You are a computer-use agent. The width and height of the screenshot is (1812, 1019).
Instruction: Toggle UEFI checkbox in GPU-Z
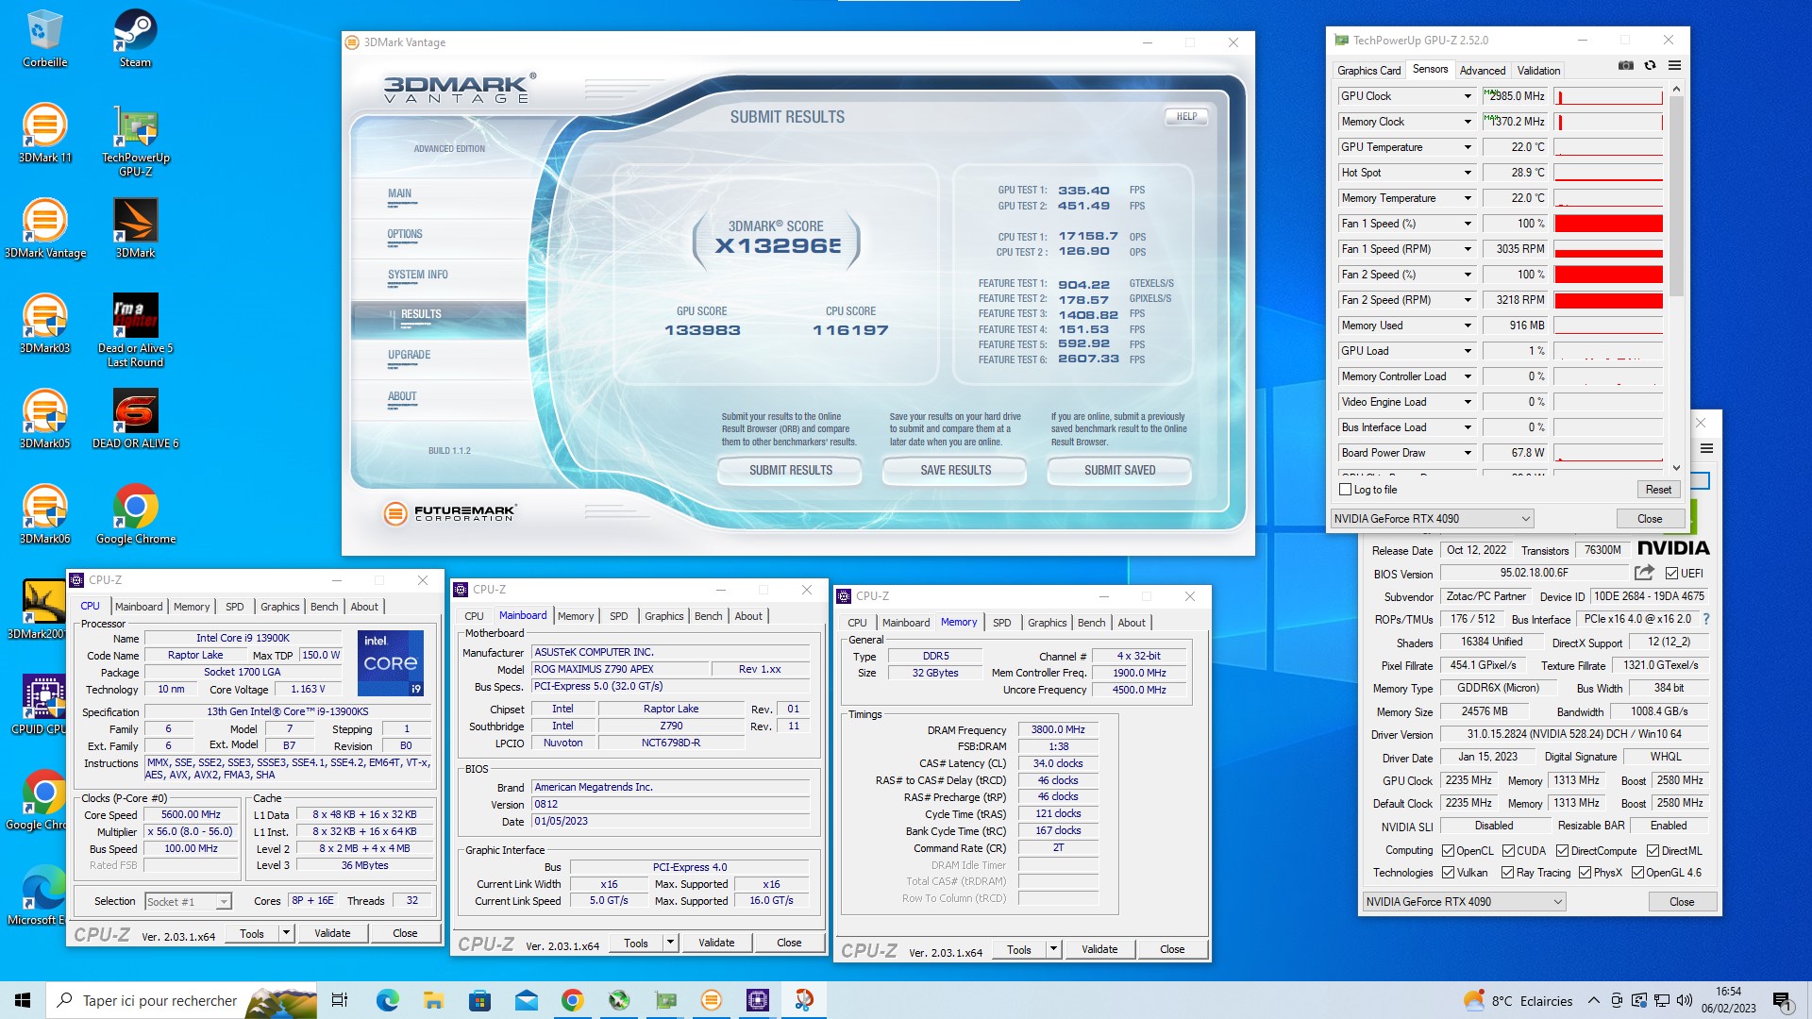[1671, 574]
